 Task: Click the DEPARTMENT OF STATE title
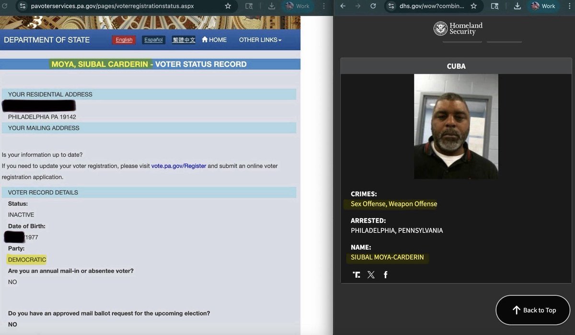[47, 40]
